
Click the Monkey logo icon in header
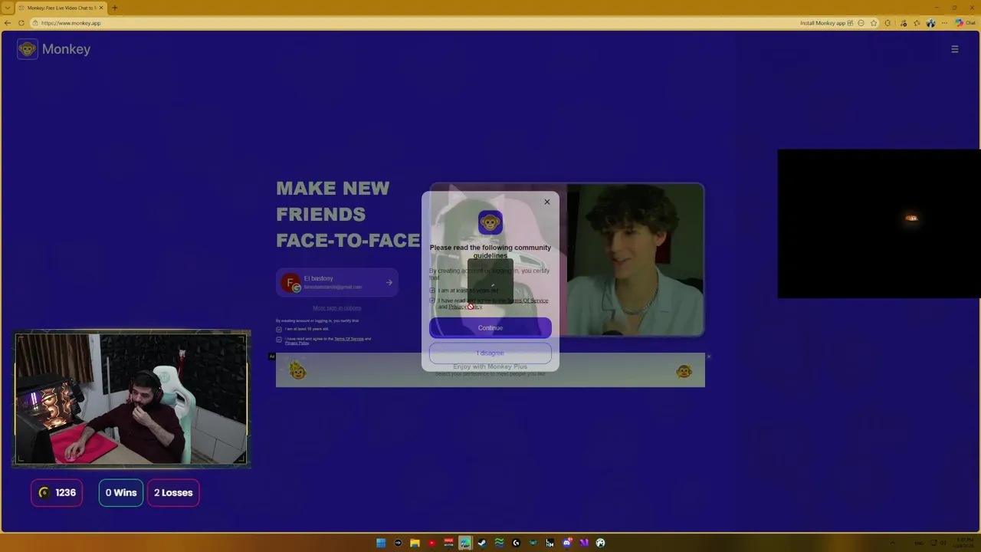(x=28, y=49)
